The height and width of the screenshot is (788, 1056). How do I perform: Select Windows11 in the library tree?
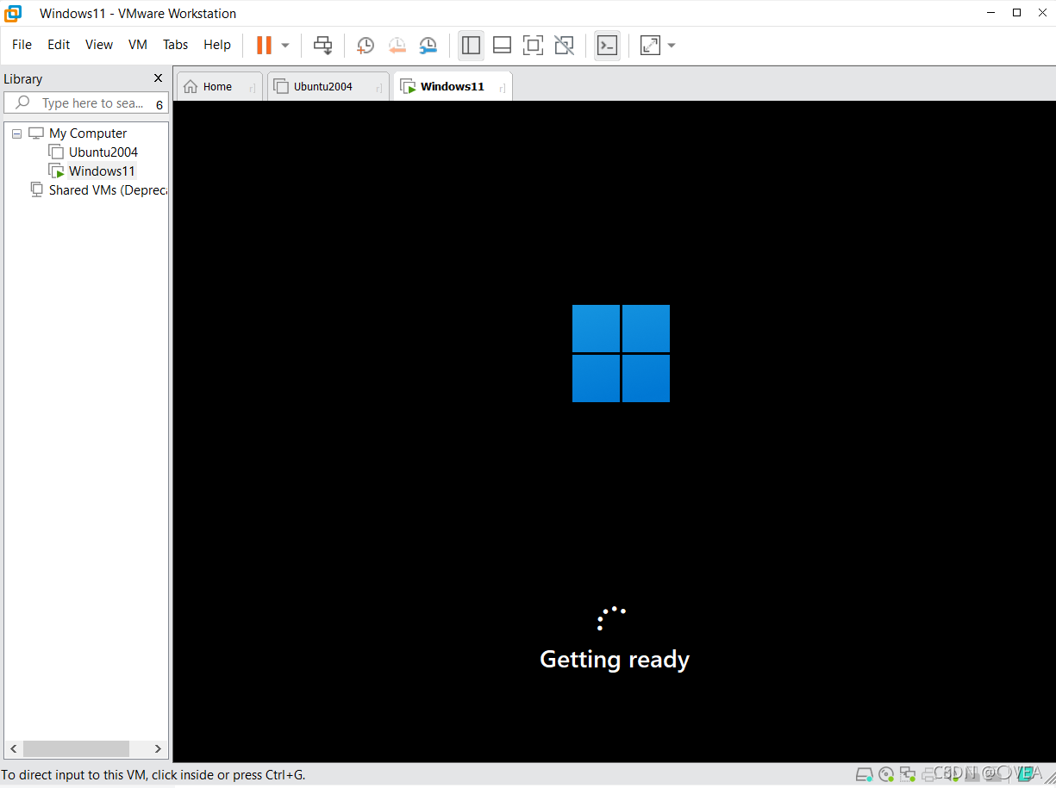click(102, 171)
